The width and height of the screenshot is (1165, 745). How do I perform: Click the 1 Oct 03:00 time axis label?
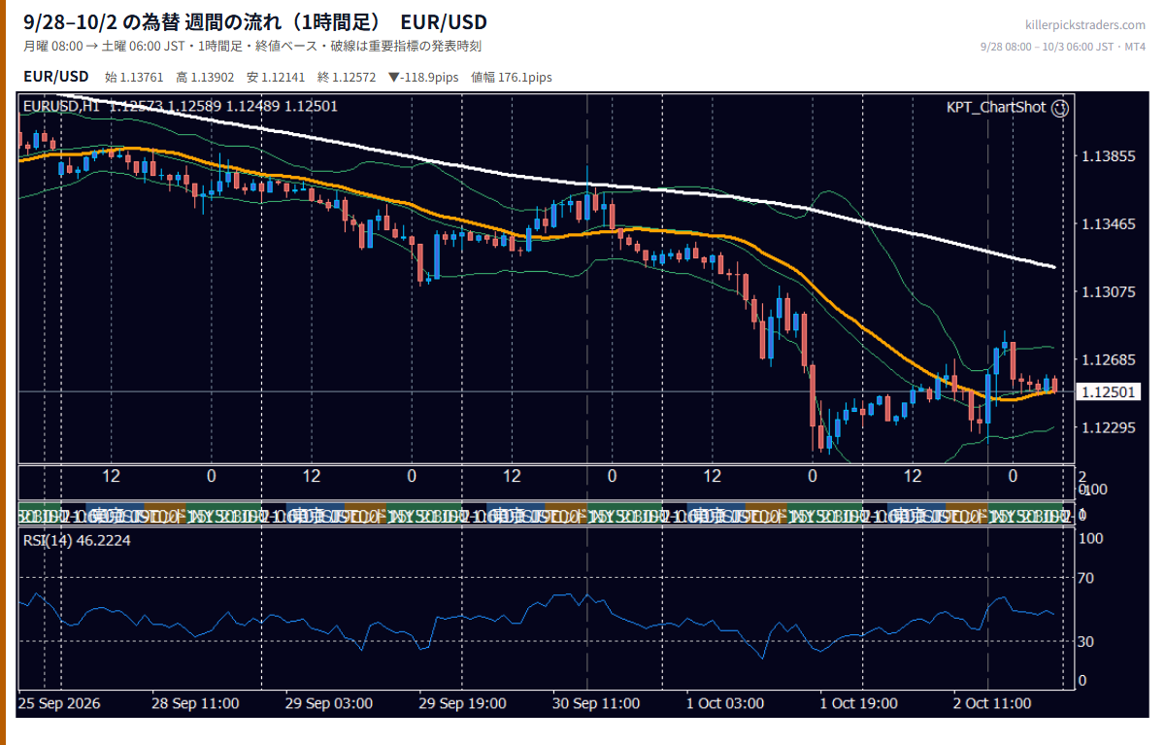coord(725,702)
